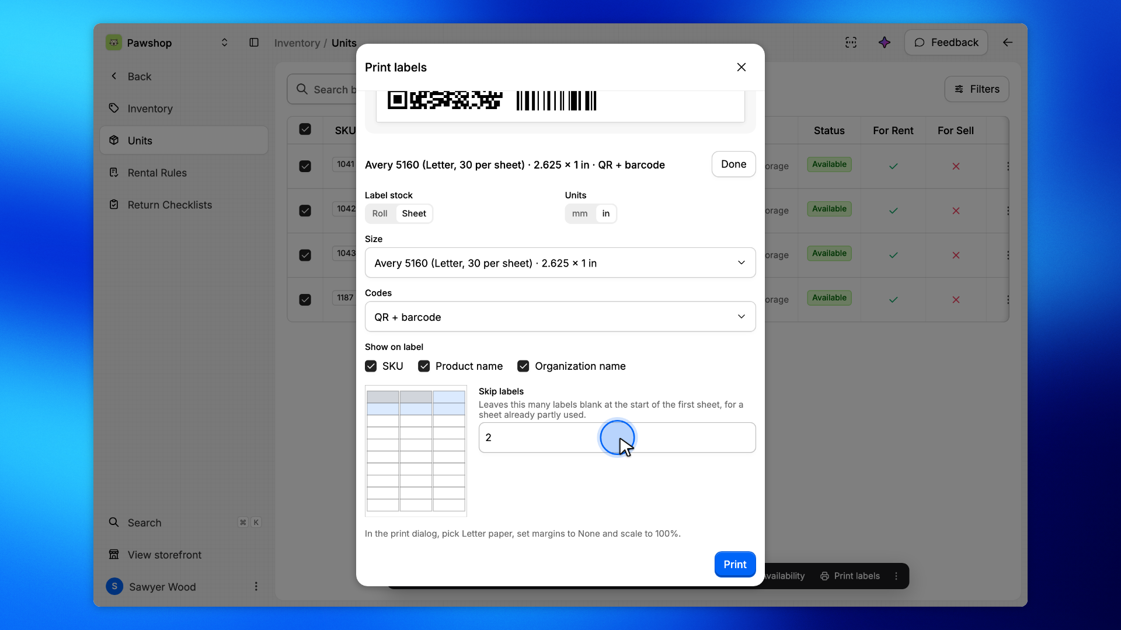Select Units in the sidebar

184,141
